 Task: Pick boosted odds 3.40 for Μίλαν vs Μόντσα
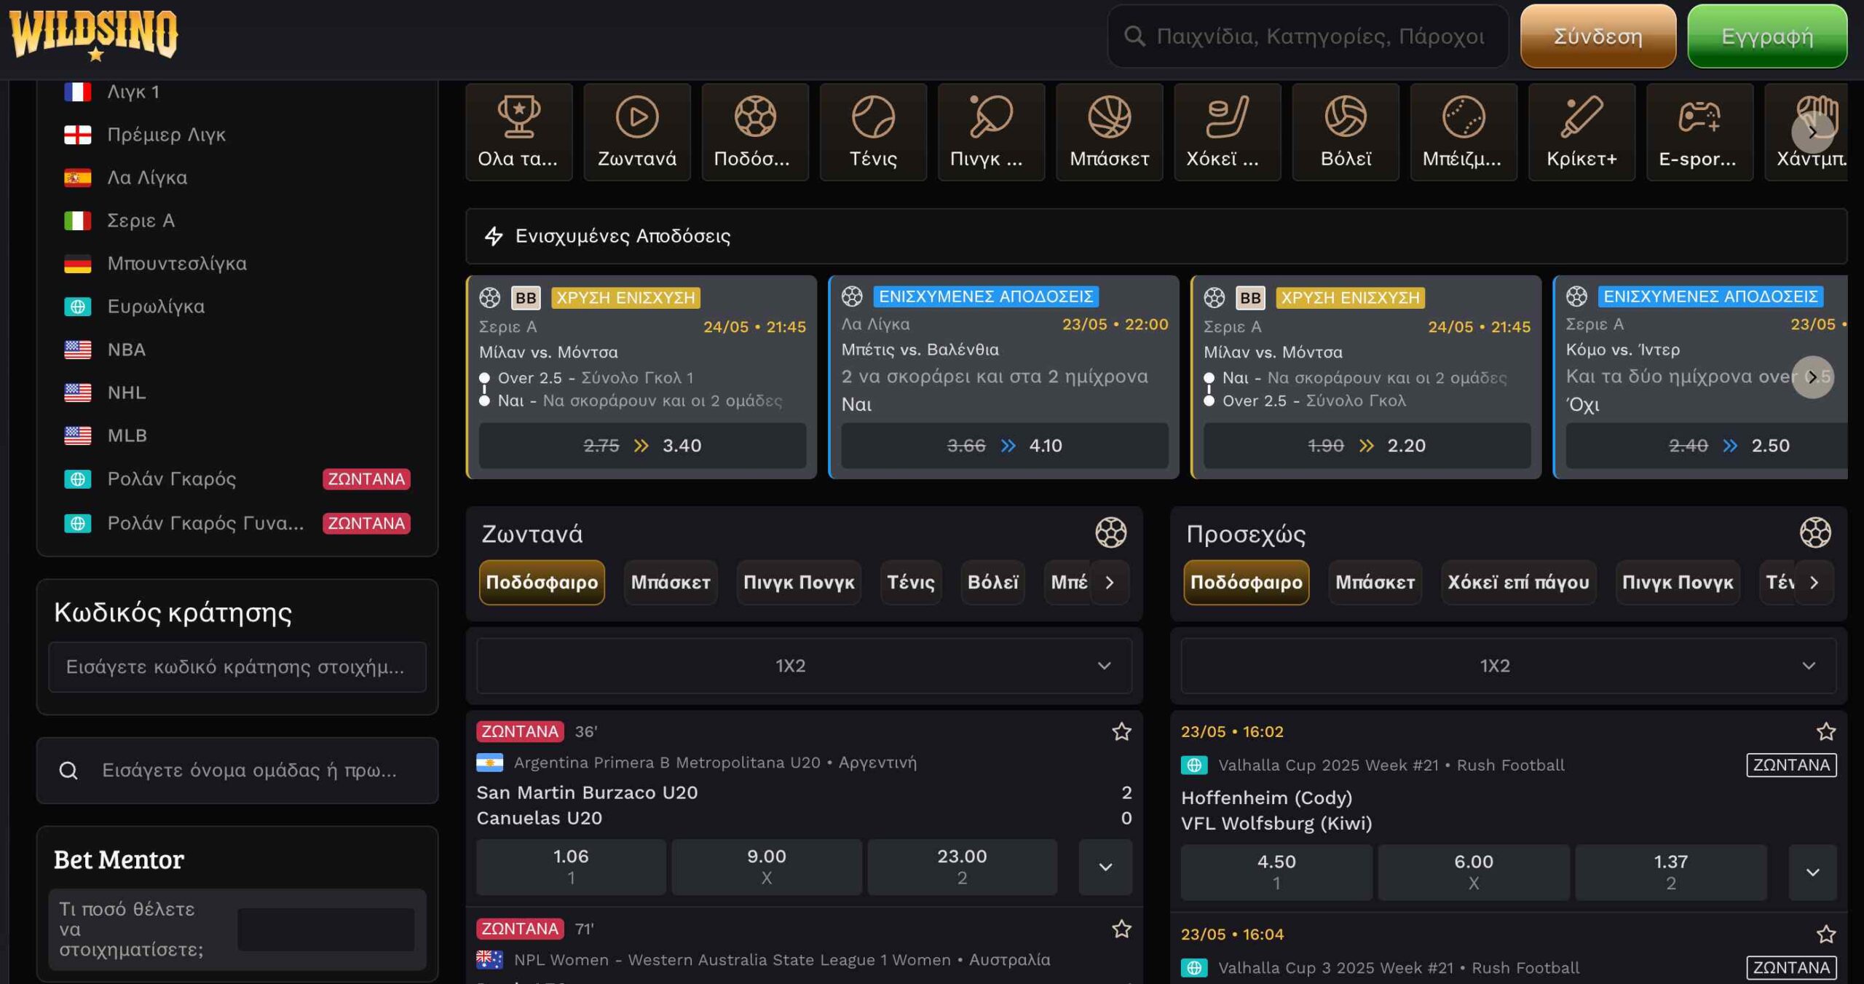[x=642, y=446]
